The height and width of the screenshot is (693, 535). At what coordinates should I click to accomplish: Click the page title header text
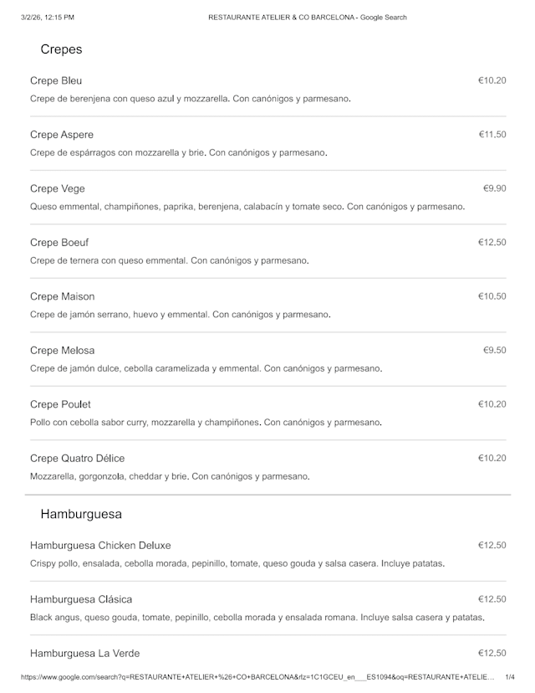[308, 18]
